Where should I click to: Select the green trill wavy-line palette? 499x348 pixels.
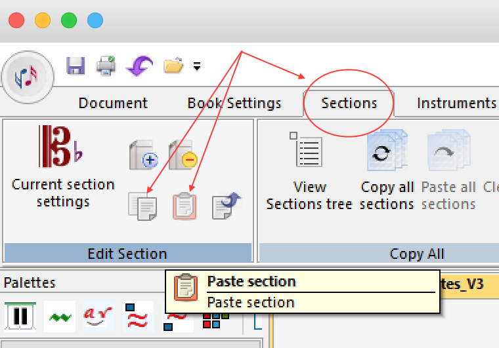pyautogui.click(x=60, y=317)
